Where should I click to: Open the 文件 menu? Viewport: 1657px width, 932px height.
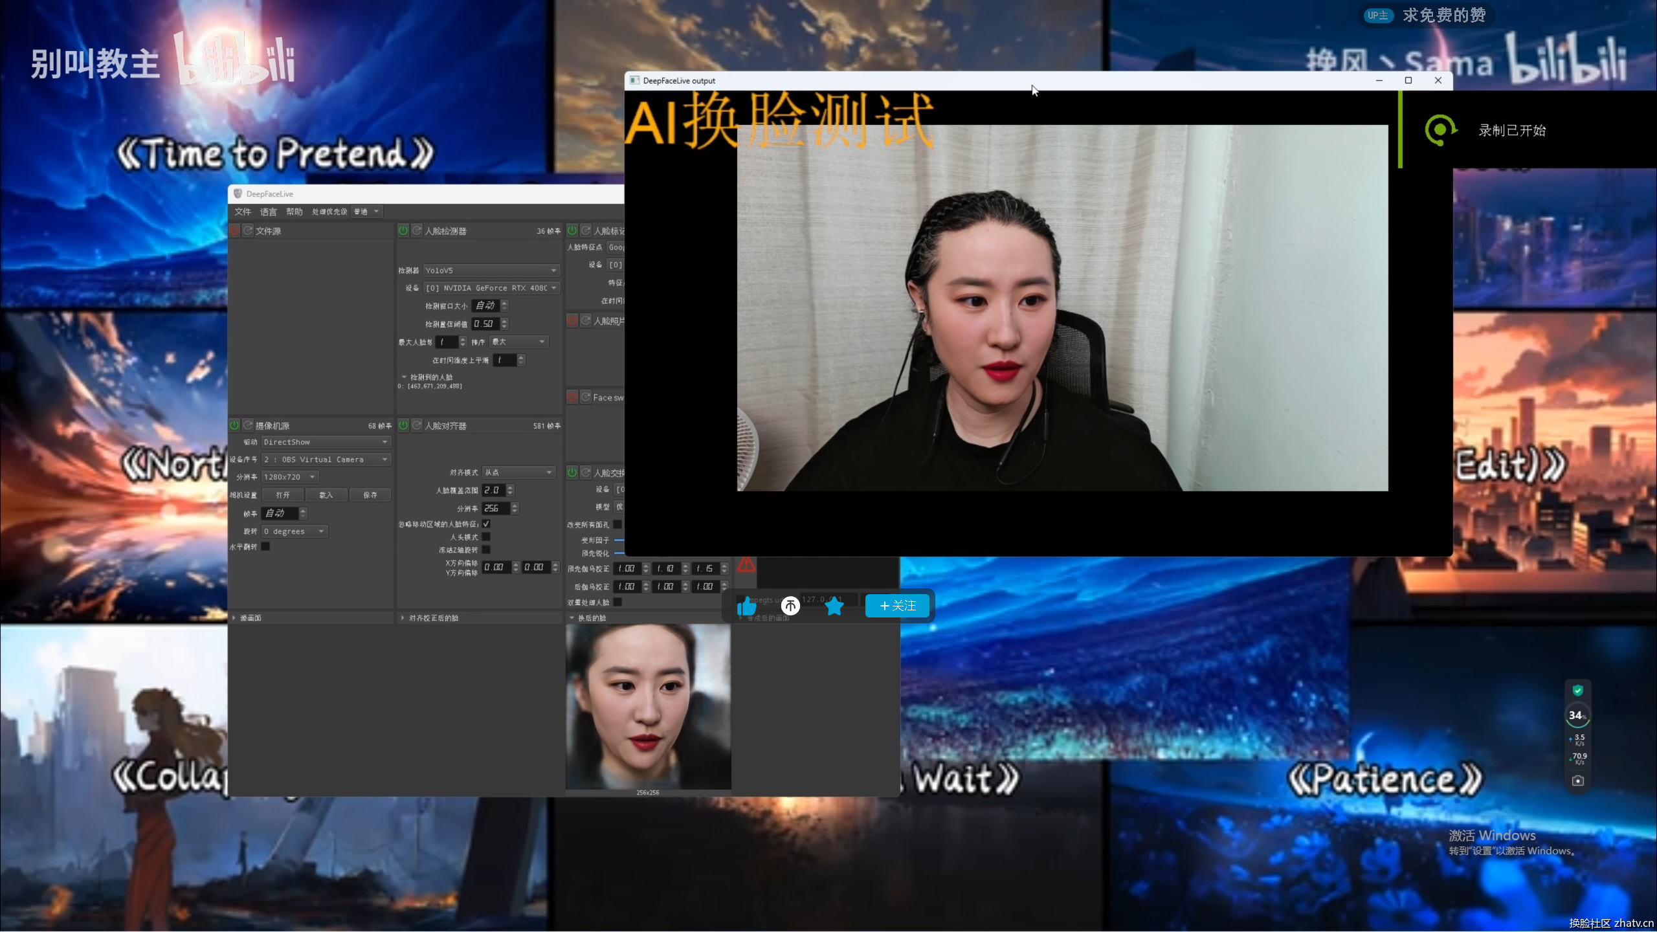pos(243,212)
